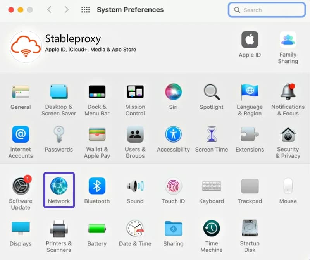Open Notifications & Focus preferences
This screenshot has height=260, width=310.
pos(288,91)
